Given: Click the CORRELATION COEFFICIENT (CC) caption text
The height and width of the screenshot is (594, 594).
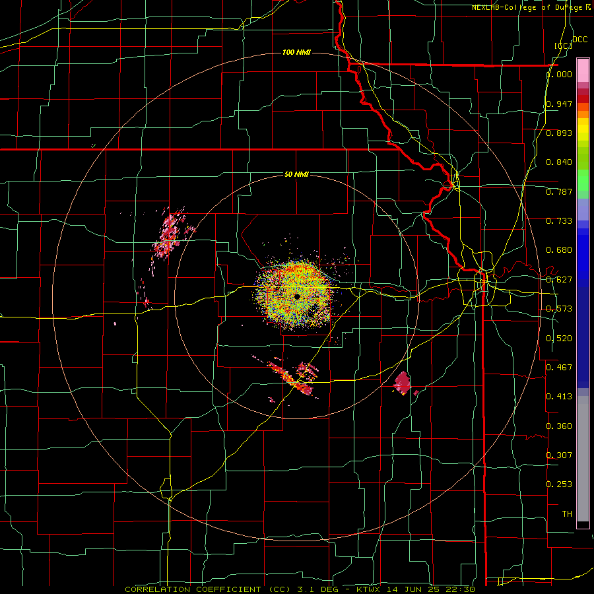Looking at the screenshot, I should point(208,589).
